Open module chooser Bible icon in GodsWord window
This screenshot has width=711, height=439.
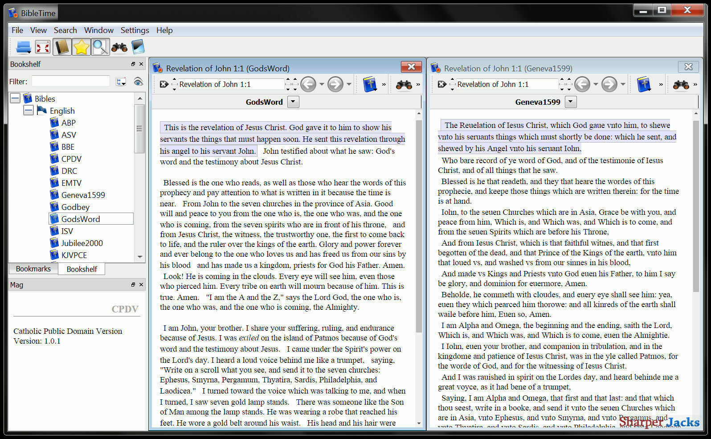[370, 84]
